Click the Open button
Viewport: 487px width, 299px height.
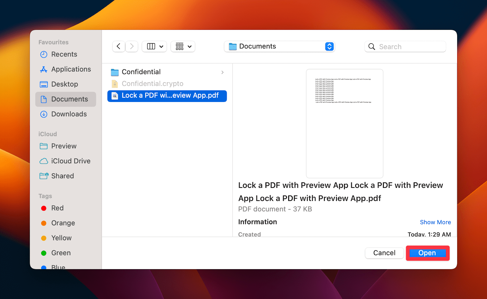(427, 253)
